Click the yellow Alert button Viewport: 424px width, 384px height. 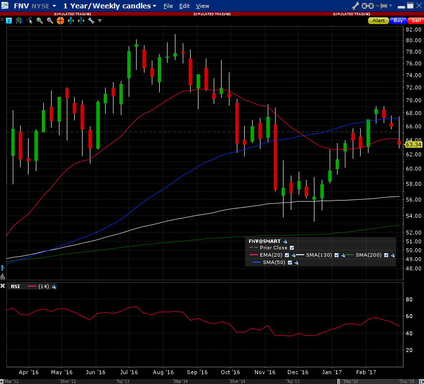[x=378, y=21]
